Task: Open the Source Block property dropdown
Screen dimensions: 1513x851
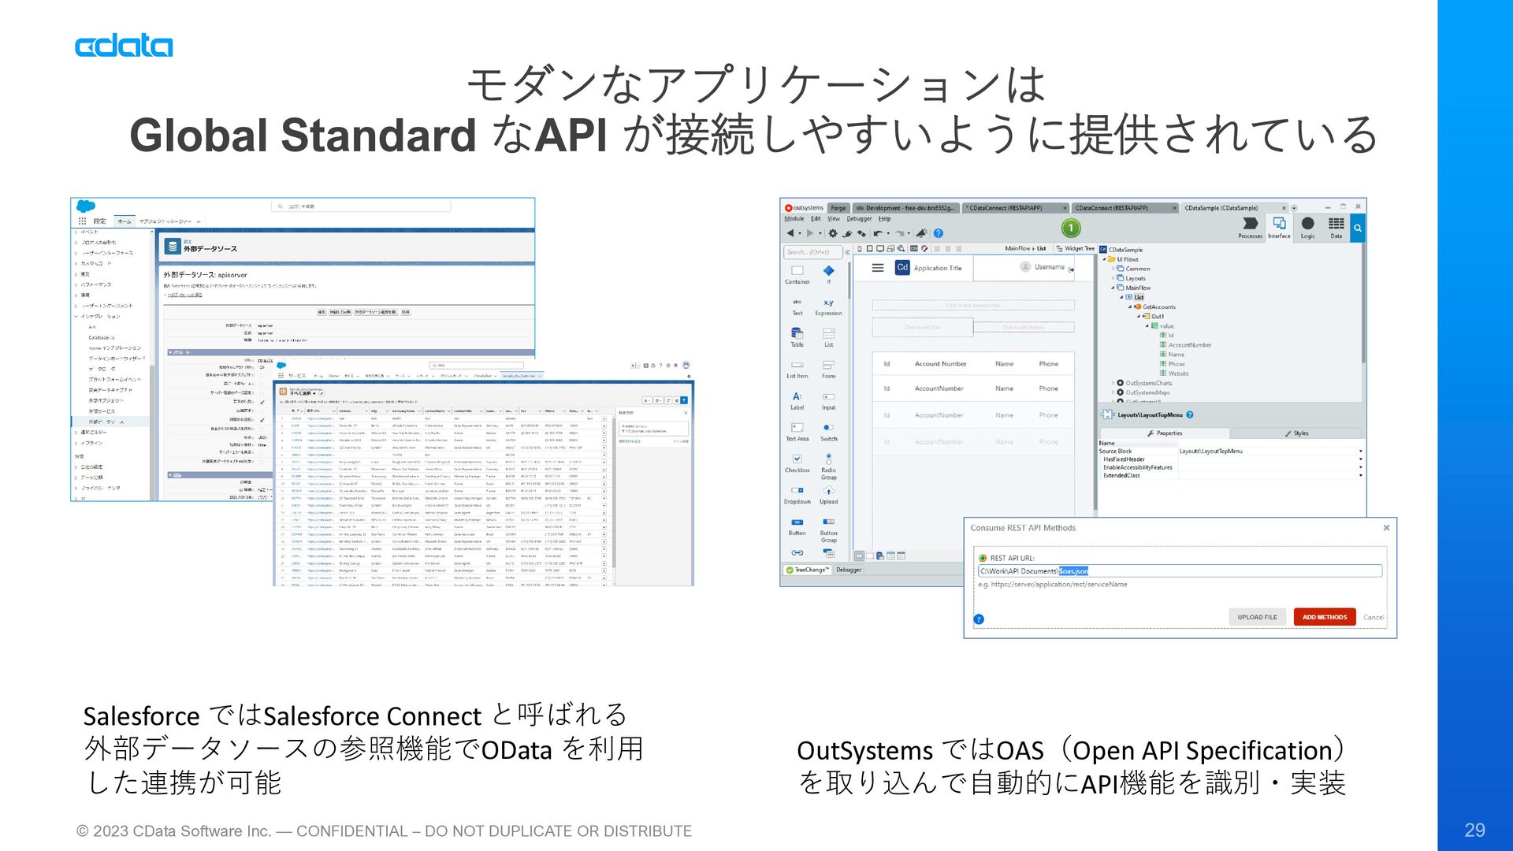Action: (1360, 452)
